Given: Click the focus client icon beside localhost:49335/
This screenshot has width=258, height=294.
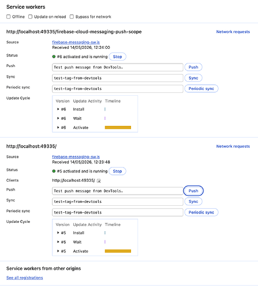Looking at the screenshot, I should tap(99, 181).
